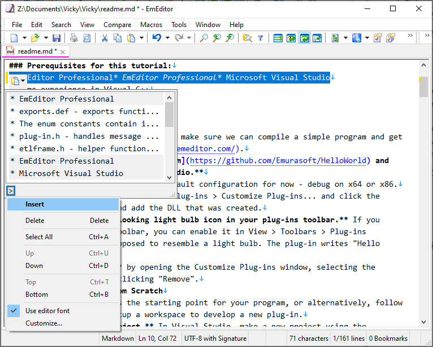Select 'The enum constants contain i...' entry
The width and height of the screenshot is (433, 347).
pos(86,124)
